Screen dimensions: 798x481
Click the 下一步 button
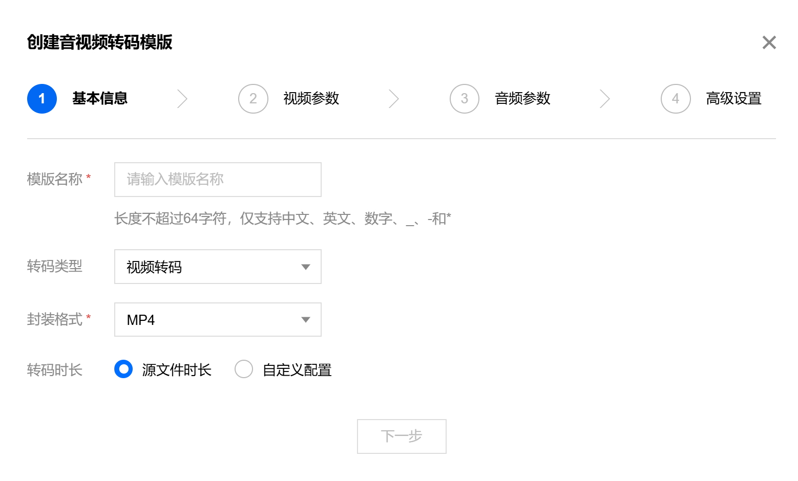[402, 436]
